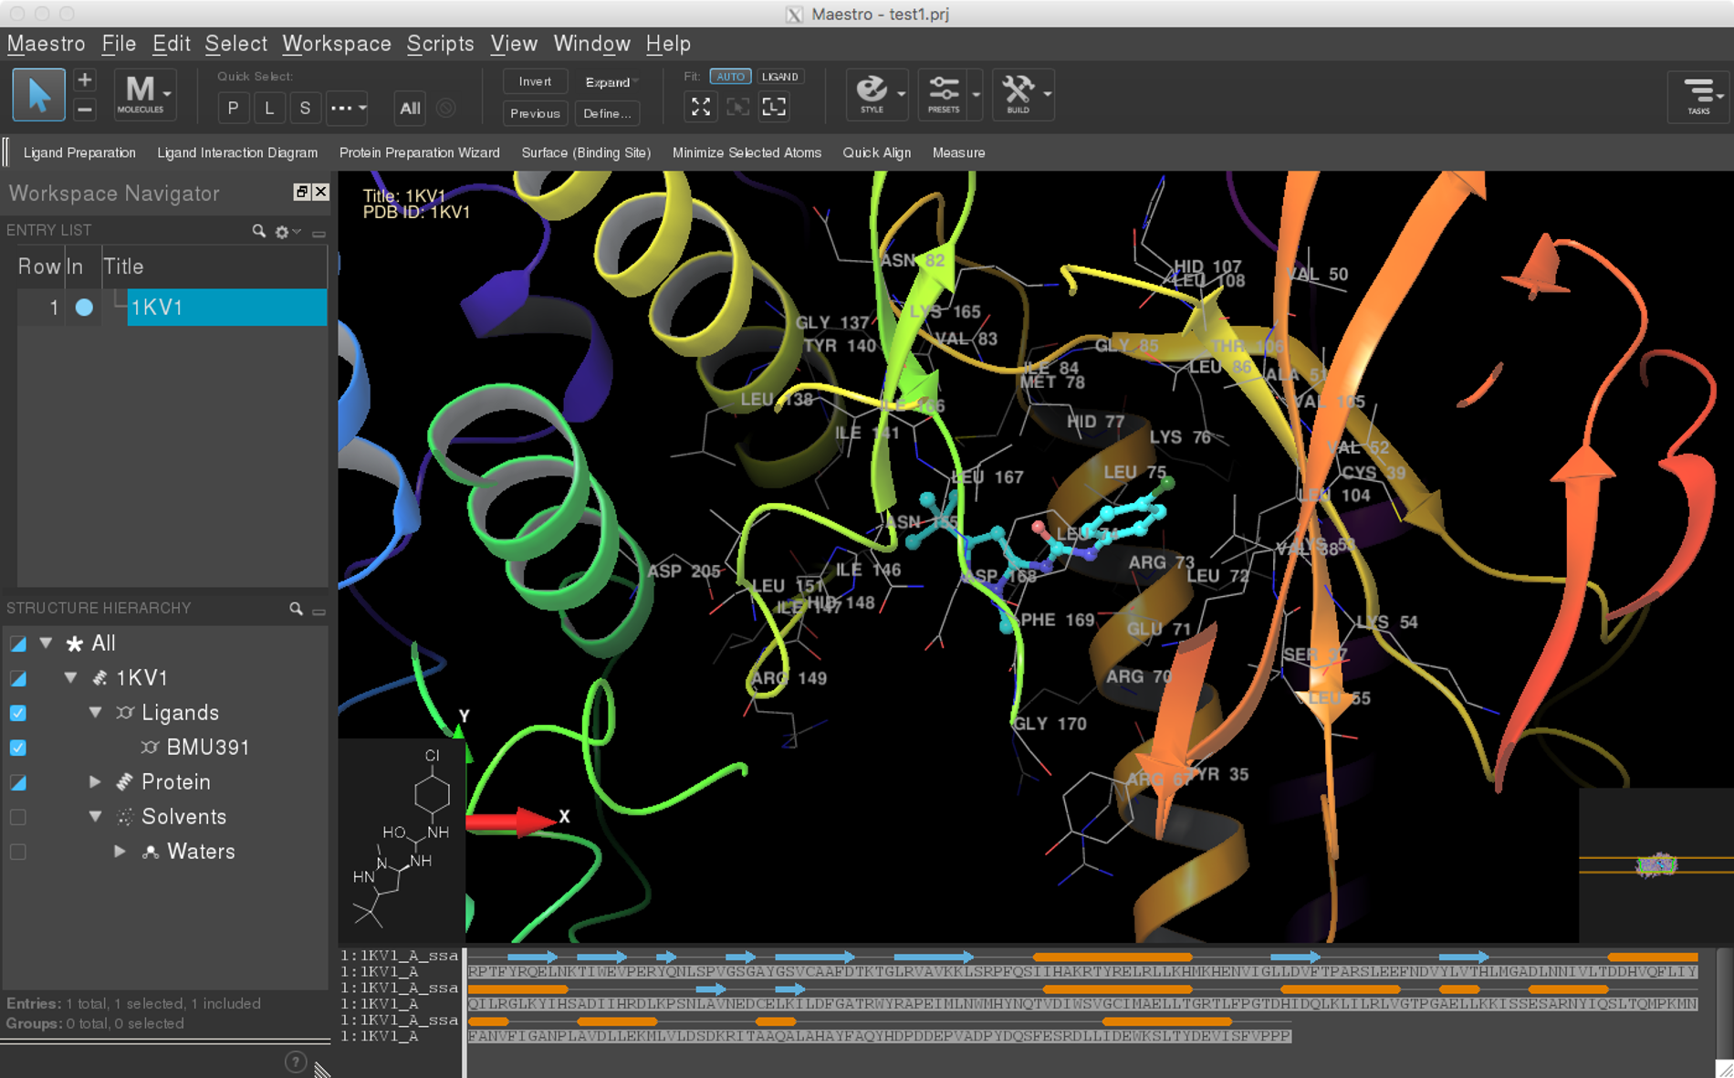This screenshot has height=1078, width=1734.
Task: Click the fit-to-screen zoom icon
Action: coord(701,108)
